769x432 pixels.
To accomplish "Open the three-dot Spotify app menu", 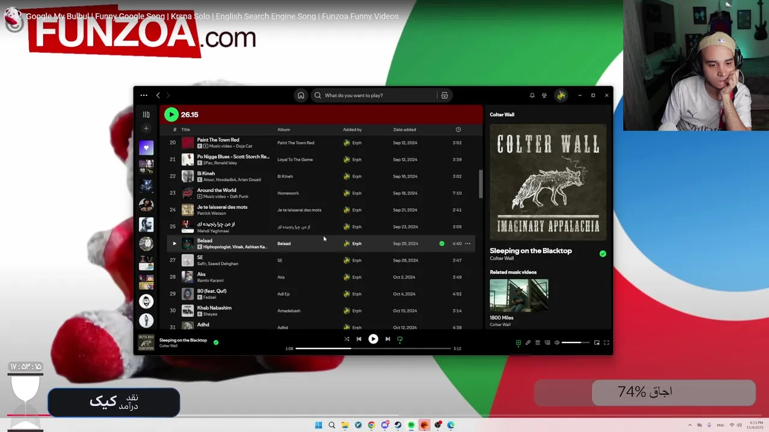I will (x=144, y=95).
